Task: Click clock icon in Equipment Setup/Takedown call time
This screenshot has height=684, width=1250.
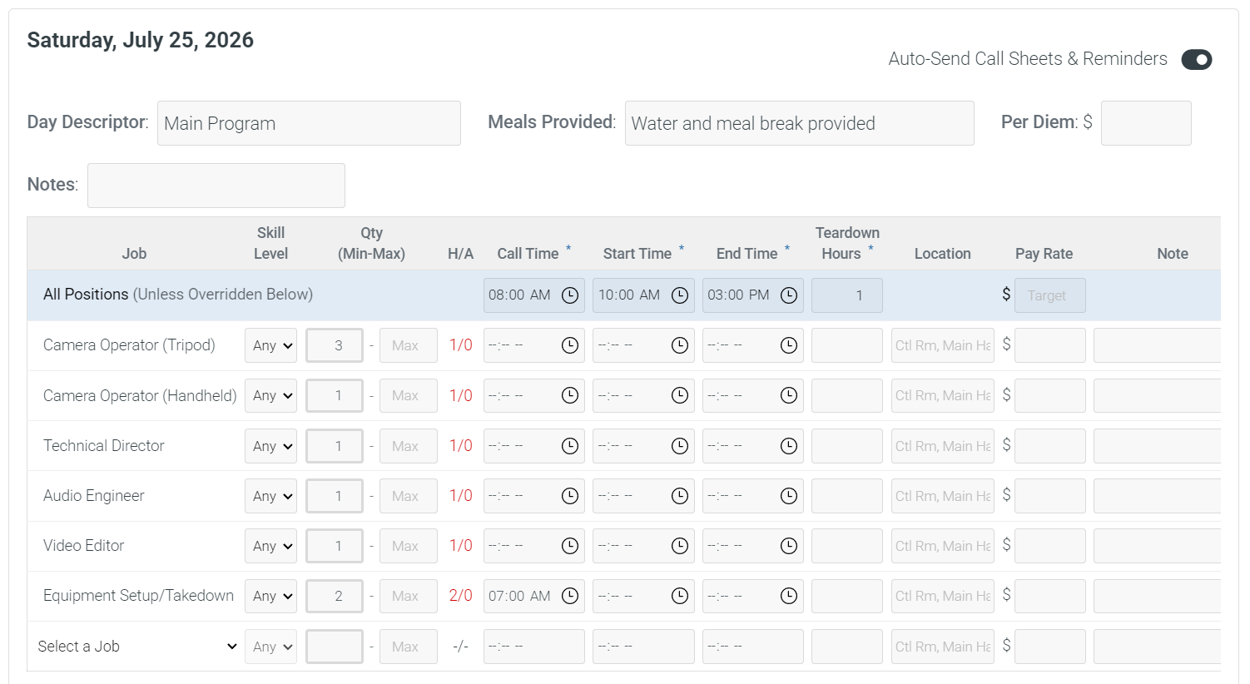Action: click(570, 596)
